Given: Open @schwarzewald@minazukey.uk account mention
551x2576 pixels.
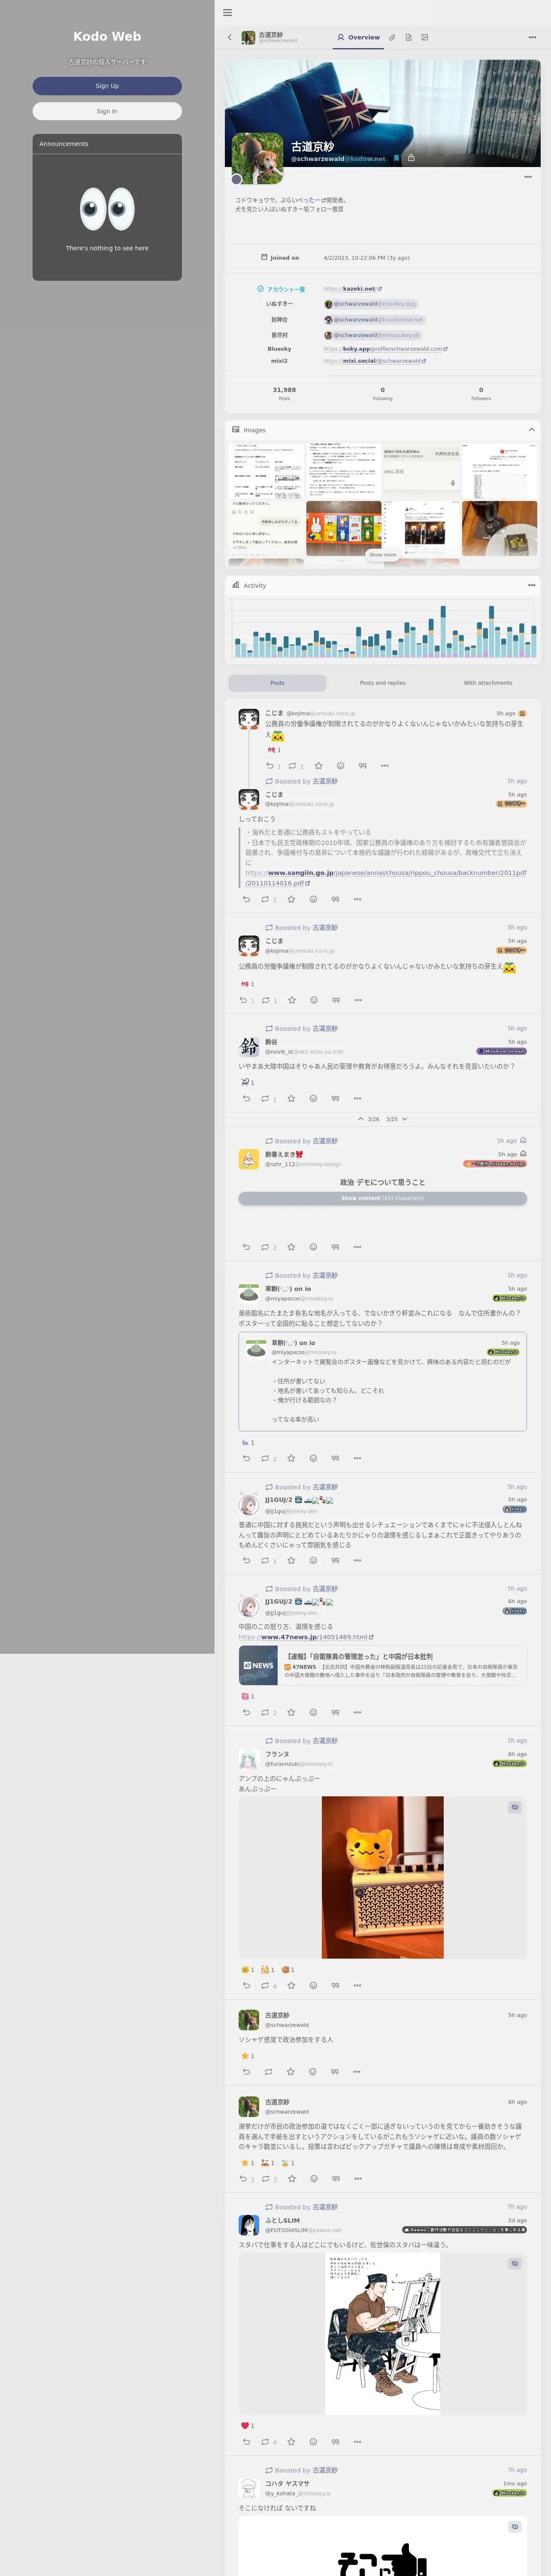Looking at the screenshot, I should (372, 335).
